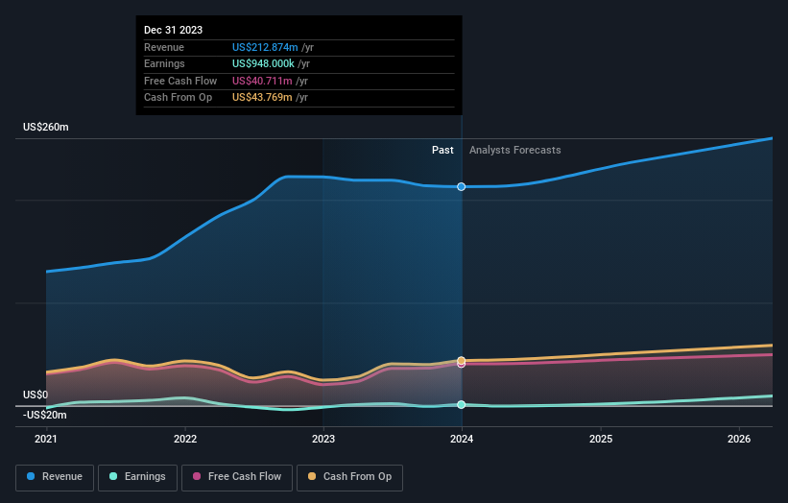Viewport: 788px width, 503px height.
Task: Click the US$40.711m free cash flow value
Action: point(262,81)
